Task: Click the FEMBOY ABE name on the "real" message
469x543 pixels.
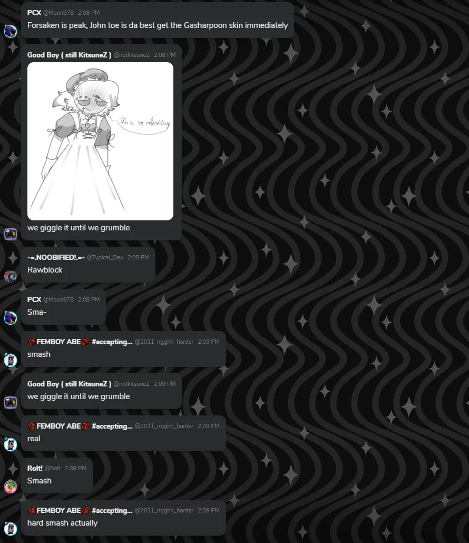Action: coord(58,426)
